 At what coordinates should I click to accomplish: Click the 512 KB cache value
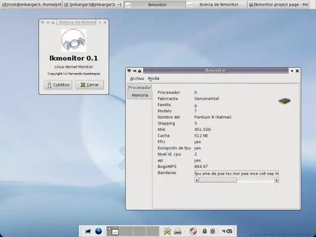[x=201, y=136]
